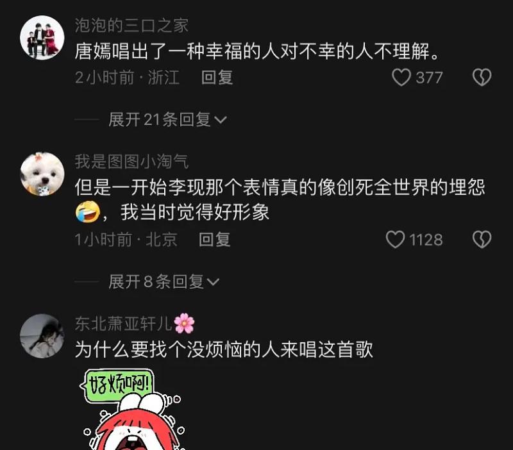Open the white puppy avatar profile
This screenshot has height=450, width=513.
[42, 174]
